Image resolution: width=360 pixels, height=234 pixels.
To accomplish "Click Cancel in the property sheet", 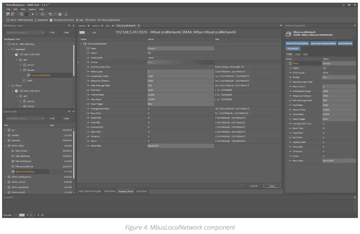I will [254, 186].
